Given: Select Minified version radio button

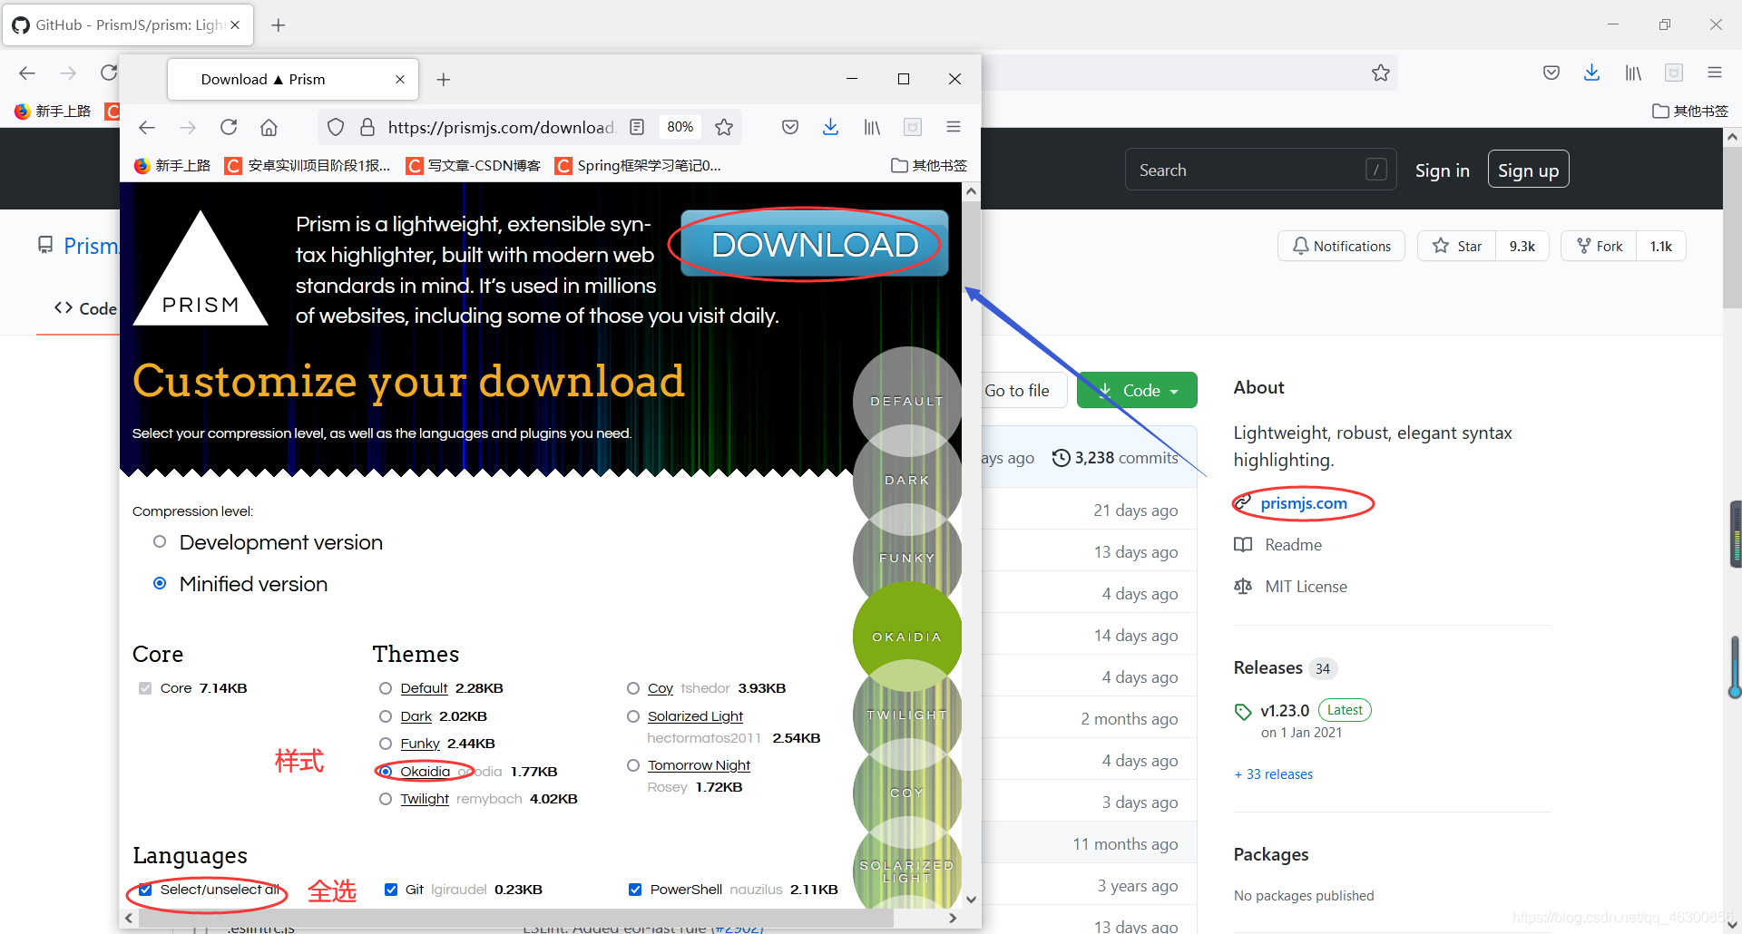Looking at the screenshot, I should click(160, 584).
